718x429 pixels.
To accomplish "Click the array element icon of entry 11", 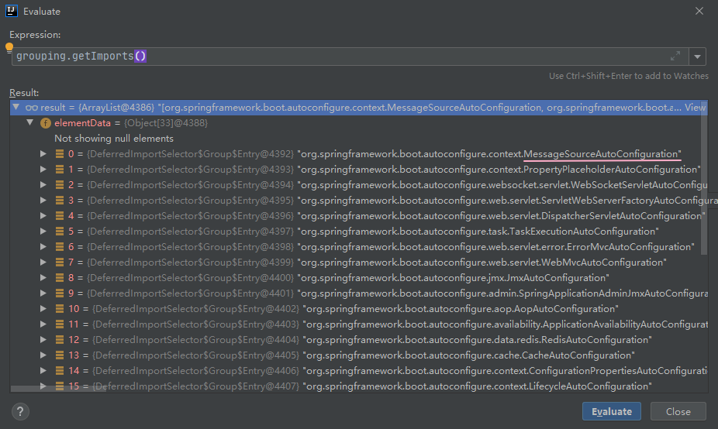I will [x=60, y=324].
